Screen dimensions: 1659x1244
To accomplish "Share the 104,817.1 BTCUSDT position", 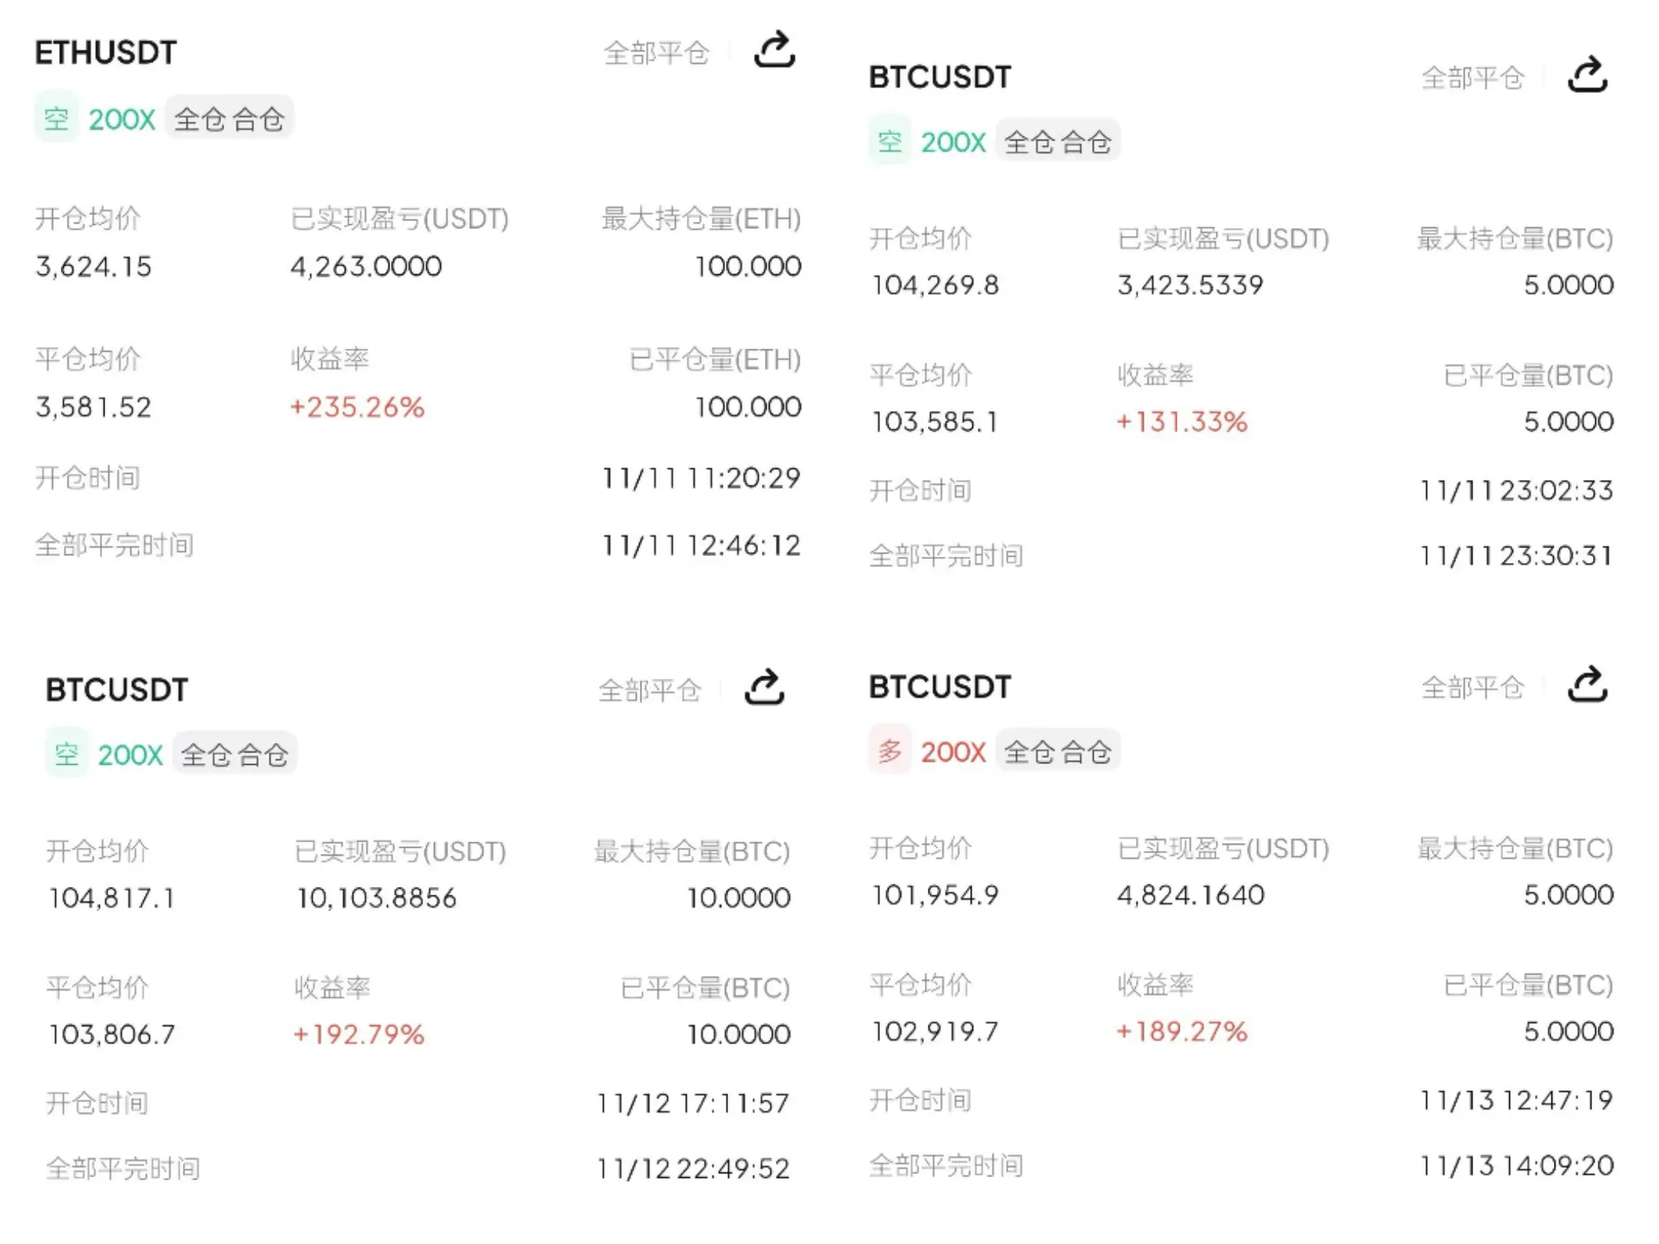I will click(764, 687).
